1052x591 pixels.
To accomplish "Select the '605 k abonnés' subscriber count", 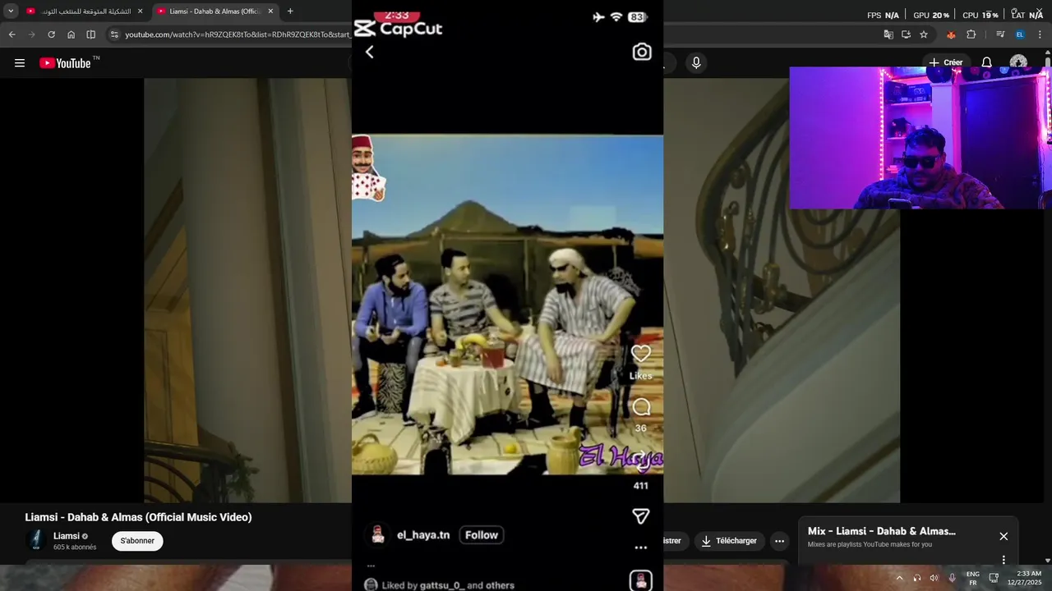I will tap(75, 547).
